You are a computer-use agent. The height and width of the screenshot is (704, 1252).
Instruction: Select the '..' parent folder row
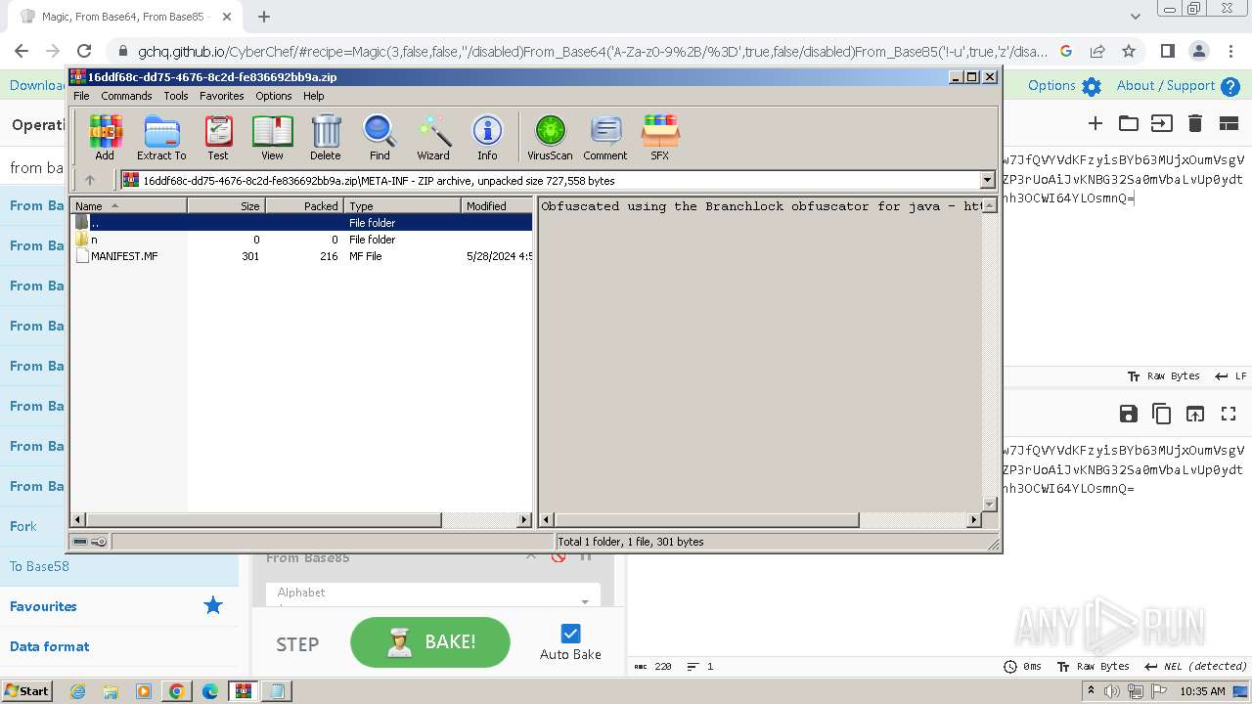point(303,223)
